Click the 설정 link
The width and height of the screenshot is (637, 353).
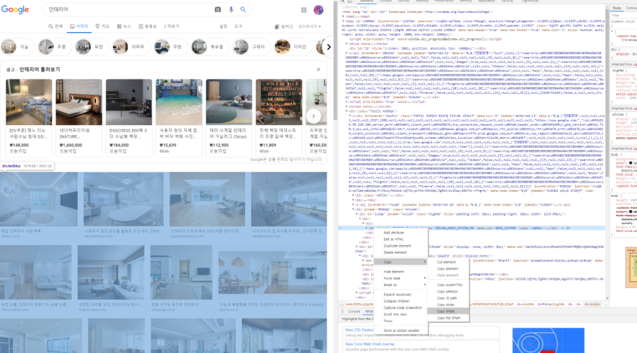(223, 27)
